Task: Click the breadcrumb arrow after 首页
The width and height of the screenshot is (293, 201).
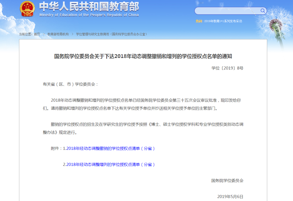Action: point(44,34)
